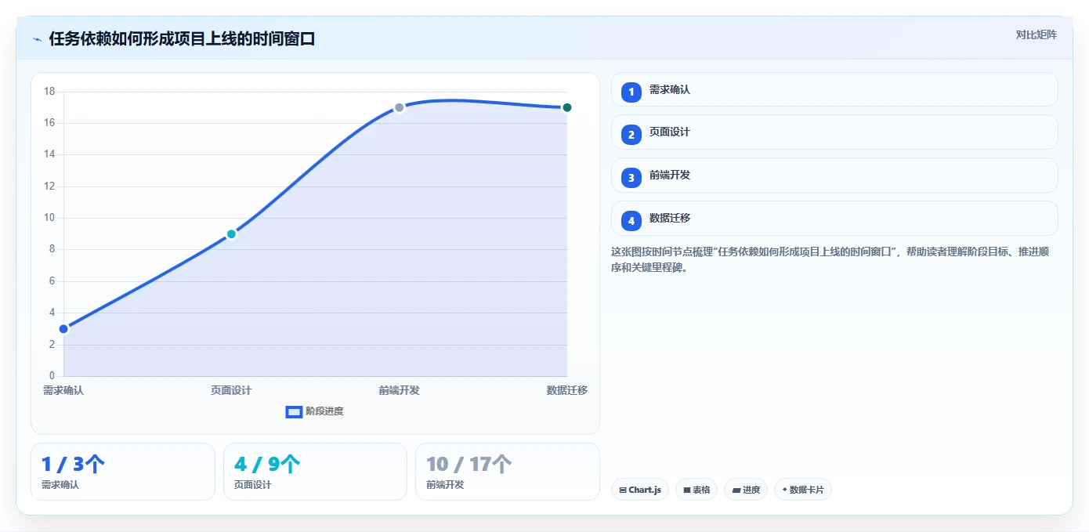Click the 表格 tag
1089x532 pixels.
pyautogui.click(x=696, y=490)
